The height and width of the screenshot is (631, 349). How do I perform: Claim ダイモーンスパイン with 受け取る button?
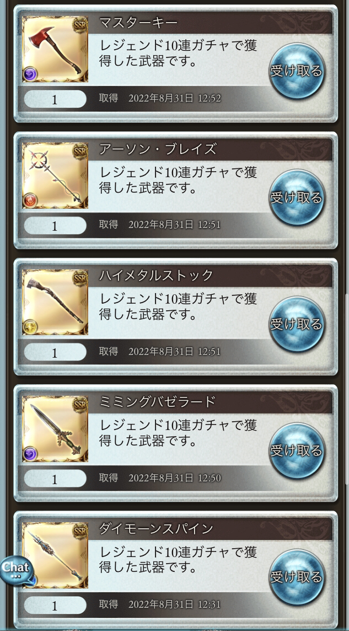tap(297, 577)
